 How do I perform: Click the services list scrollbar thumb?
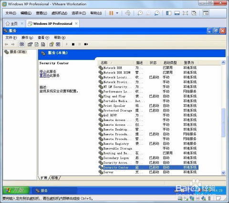tap(223, 122)
